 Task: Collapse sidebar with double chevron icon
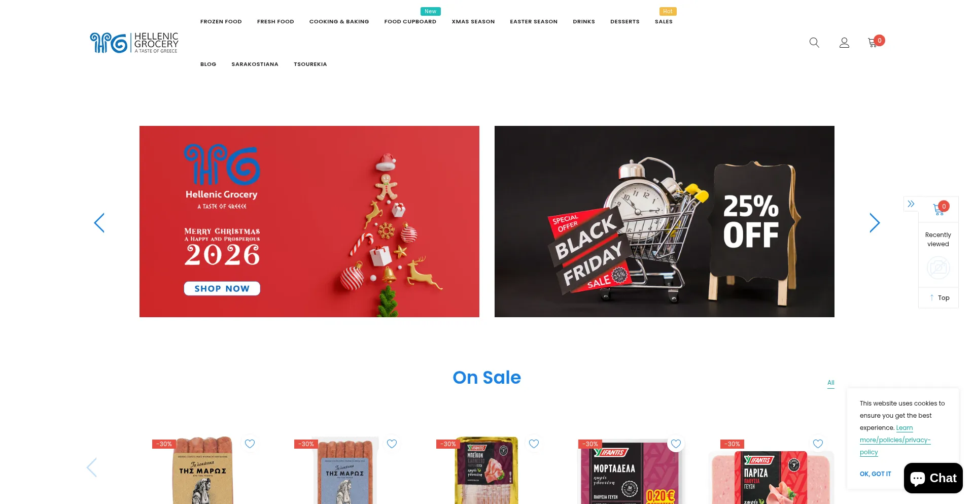point(911,204)
